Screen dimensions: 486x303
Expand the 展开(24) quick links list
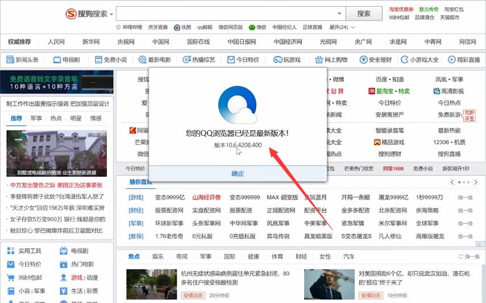342,27
